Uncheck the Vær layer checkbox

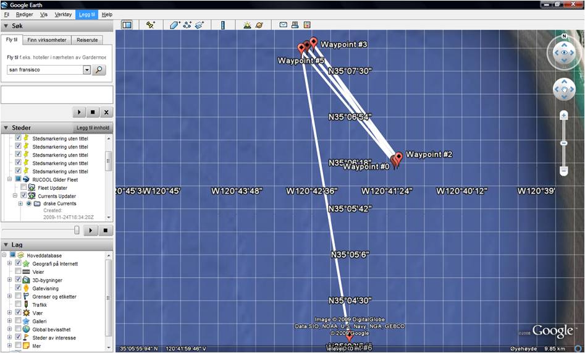(x=18, y=312)
